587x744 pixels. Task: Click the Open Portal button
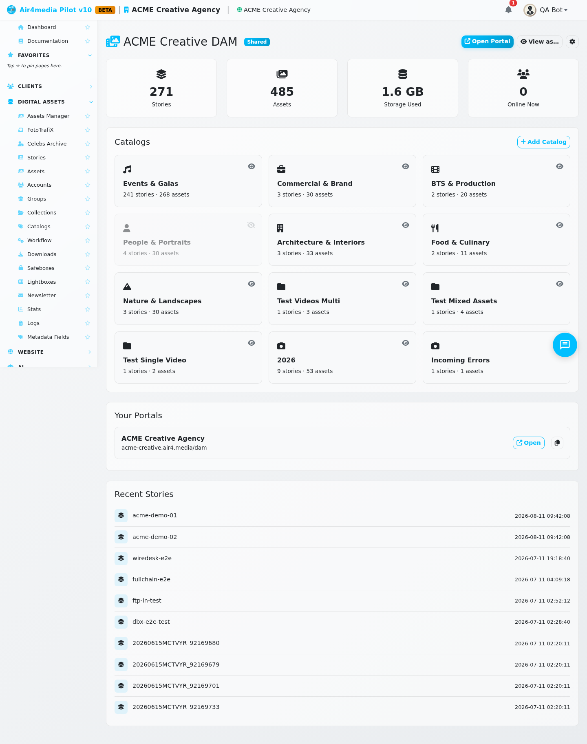(x=487, y=42)
